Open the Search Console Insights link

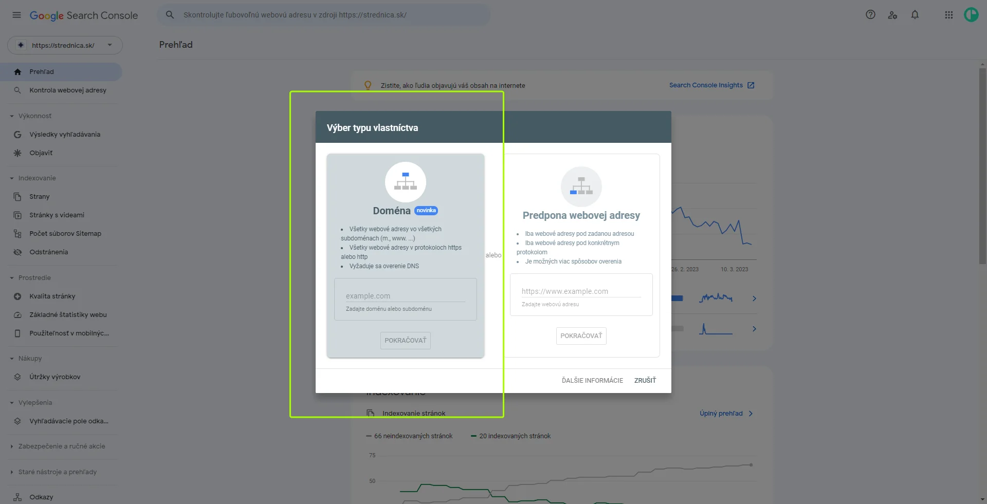click(x=712, y=85)
